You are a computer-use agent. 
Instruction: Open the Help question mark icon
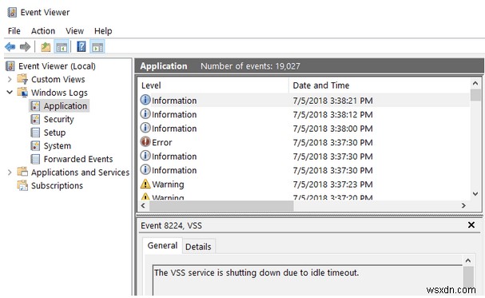(x=81, y=47)
